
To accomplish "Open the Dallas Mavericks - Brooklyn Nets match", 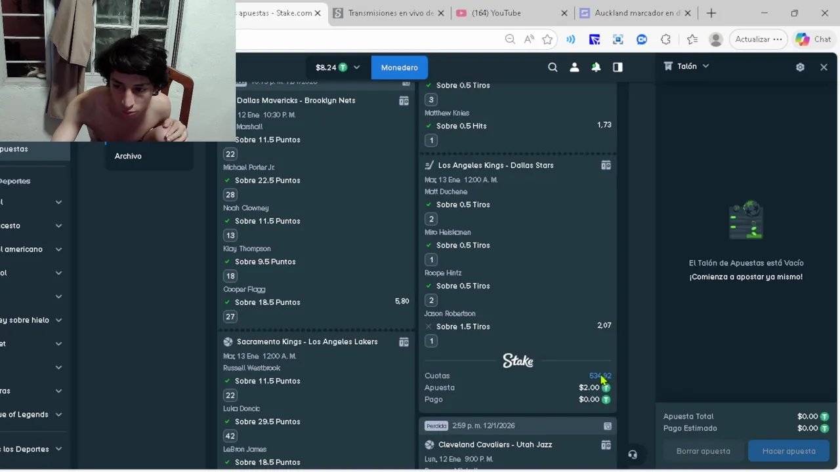I will click(x=296, y=100).
